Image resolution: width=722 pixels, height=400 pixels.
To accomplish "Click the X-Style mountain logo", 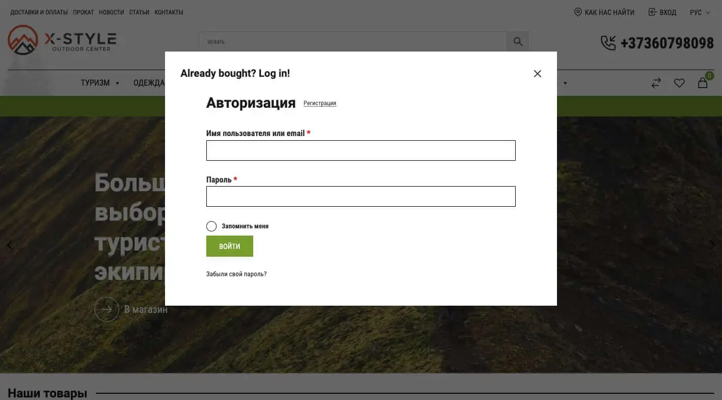I will (23, 40).
